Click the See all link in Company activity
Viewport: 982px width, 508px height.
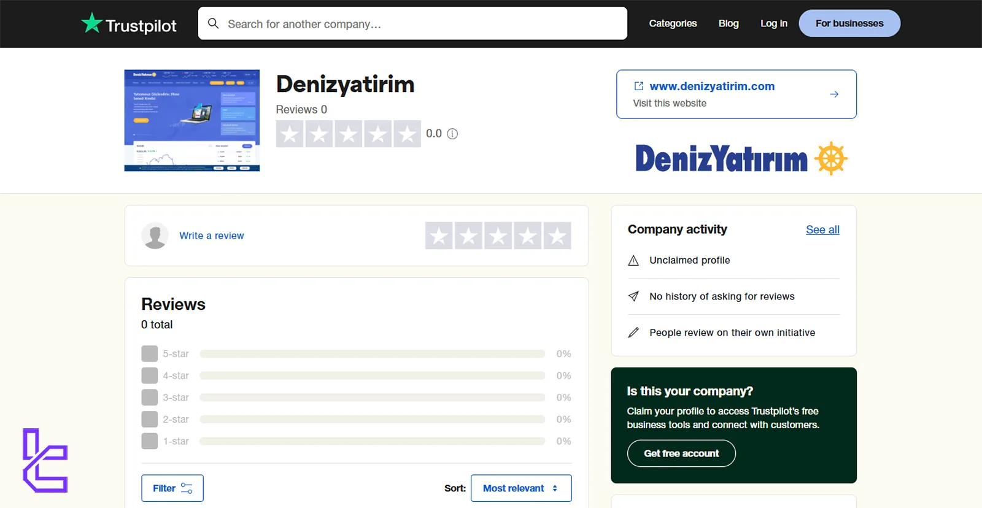(x=822, y=229)
